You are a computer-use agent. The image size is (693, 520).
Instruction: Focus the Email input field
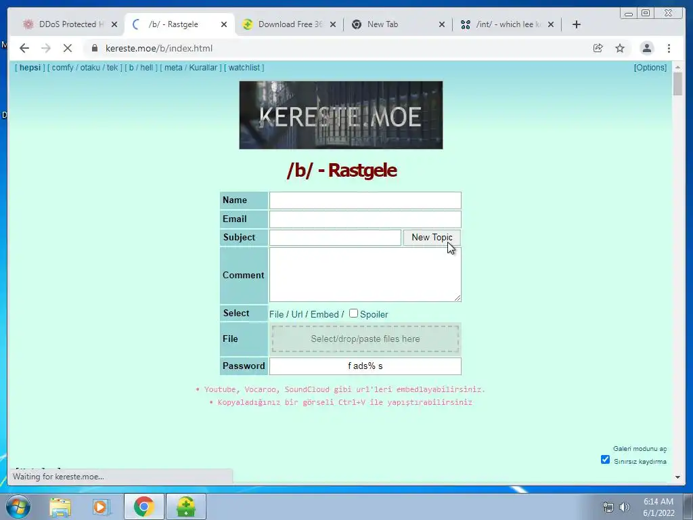[365, 219]
